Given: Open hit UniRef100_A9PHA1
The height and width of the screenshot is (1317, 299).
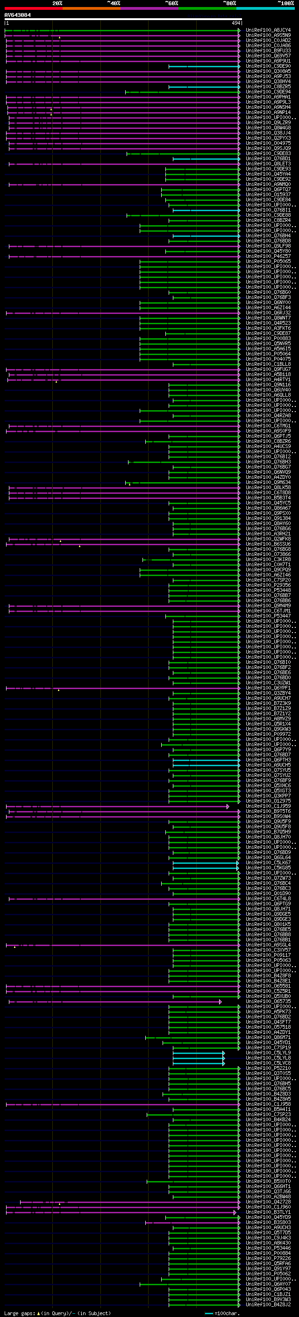Looking at the screenshot, I should (x=268, y=97).
